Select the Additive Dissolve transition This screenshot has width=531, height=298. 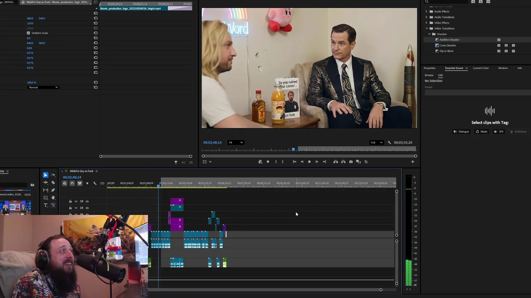point(449,40)
